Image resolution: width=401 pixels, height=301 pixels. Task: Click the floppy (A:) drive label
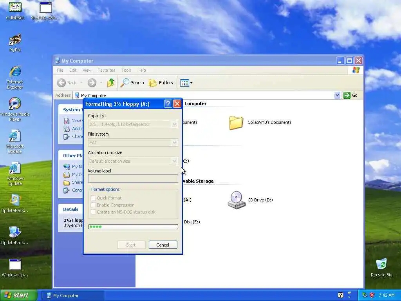[188, 200]
